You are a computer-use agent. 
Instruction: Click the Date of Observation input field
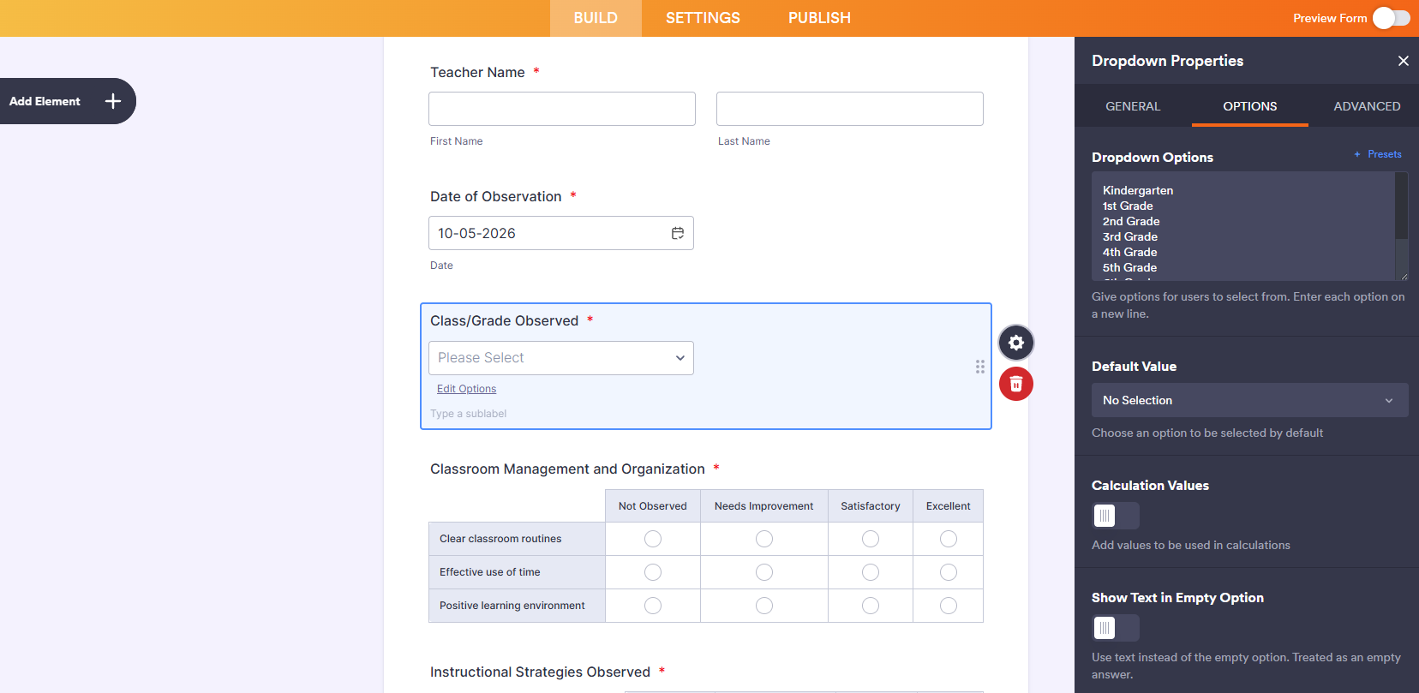pyautogui.click(x=561, y=233)
